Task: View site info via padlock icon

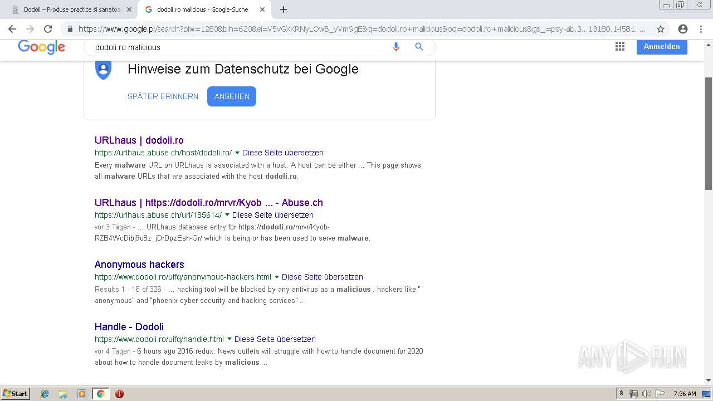Action: pyautogui.click(x=70, y=29)
